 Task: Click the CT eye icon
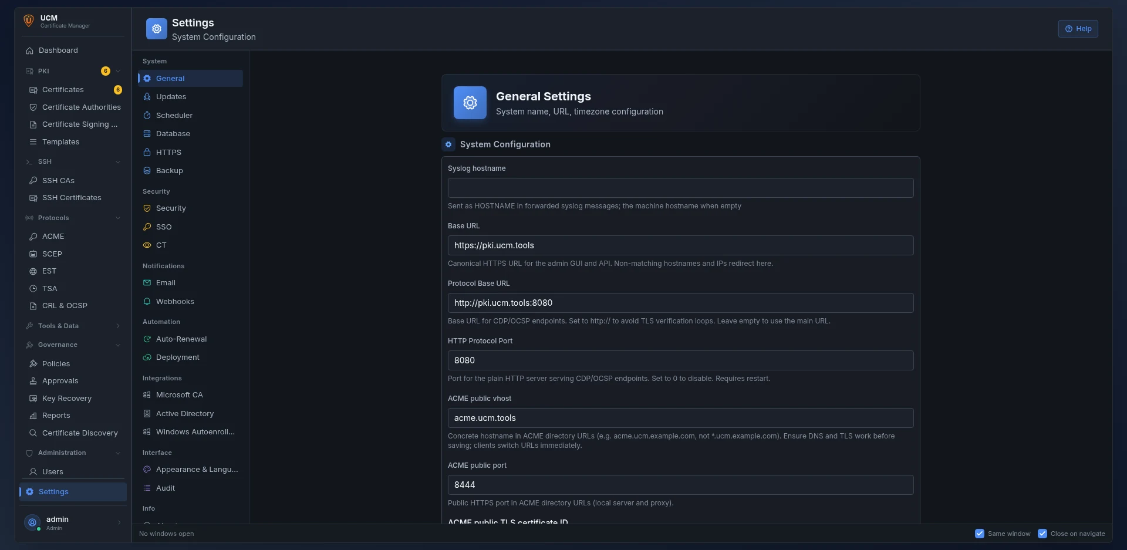click(147, 245)
